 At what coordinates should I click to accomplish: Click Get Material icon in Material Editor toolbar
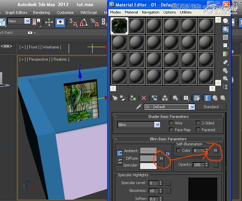115,98
